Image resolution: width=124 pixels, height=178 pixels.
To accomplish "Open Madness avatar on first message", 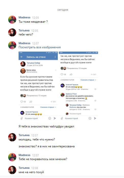I will tap(12, 20).
